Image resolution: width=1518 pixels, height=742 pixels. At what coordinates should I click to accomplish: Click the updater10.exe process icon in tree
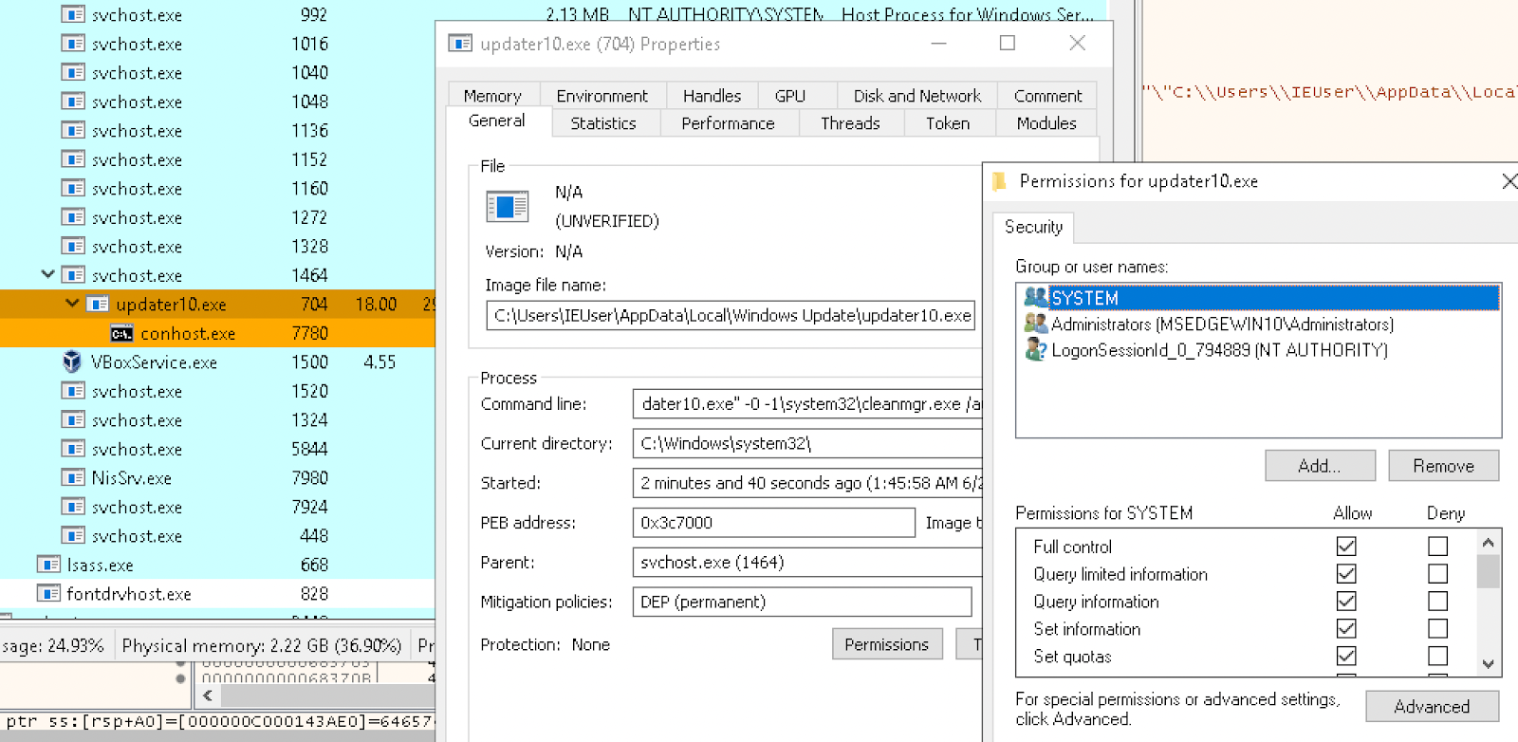[x=98, y=305]
